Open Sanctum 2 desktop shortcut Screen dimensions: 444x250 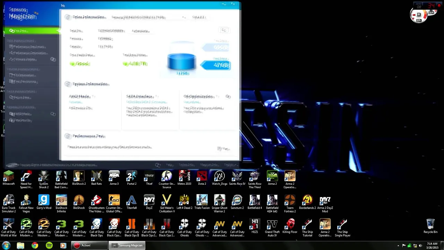pyautogui.click(x=237, y=202)
